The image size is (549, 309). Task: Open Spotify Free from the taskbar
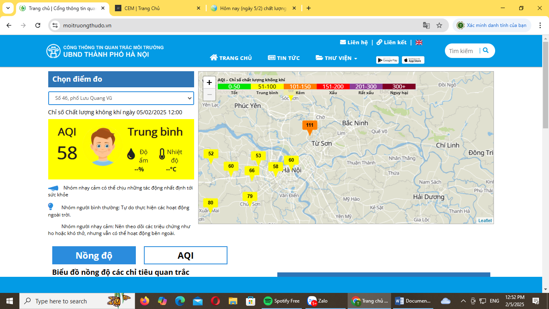(282, 301)
